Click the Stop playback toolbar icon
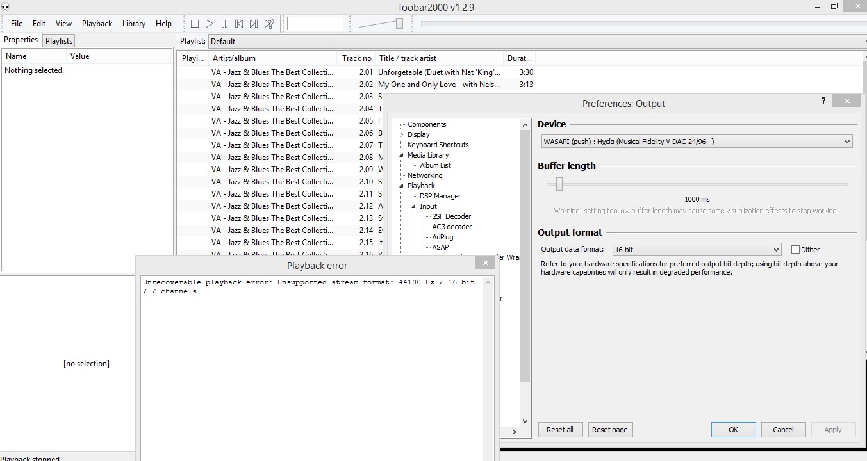867x461 pixels. (x=195, y=24)
